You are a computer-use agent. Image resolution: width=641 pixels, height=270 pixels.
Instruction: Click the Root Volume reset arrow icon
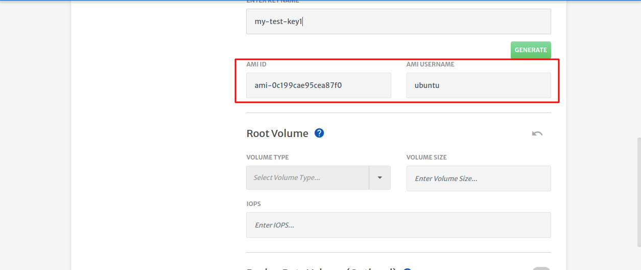(537, 133)
